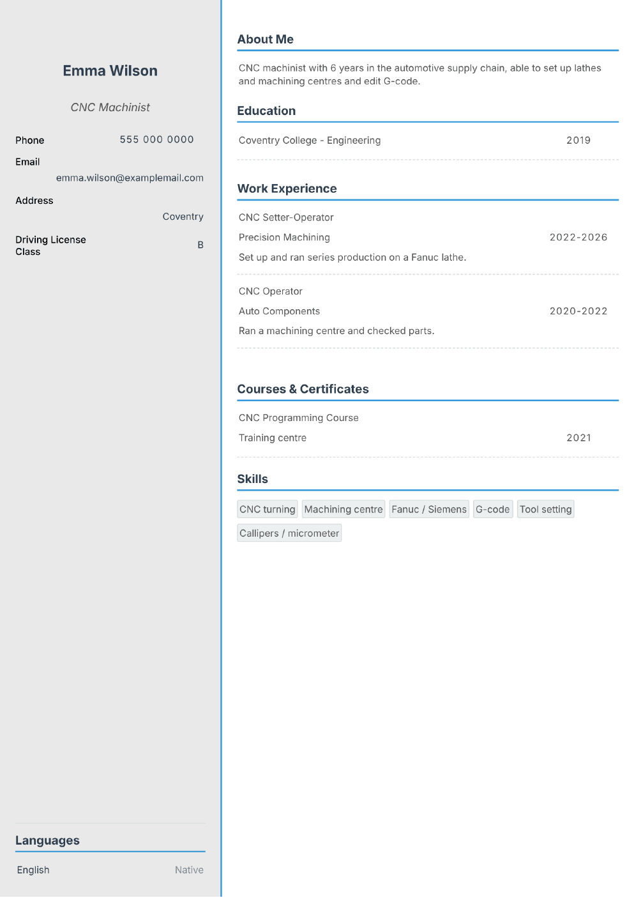Click the education year 2019

coord(578,141)
